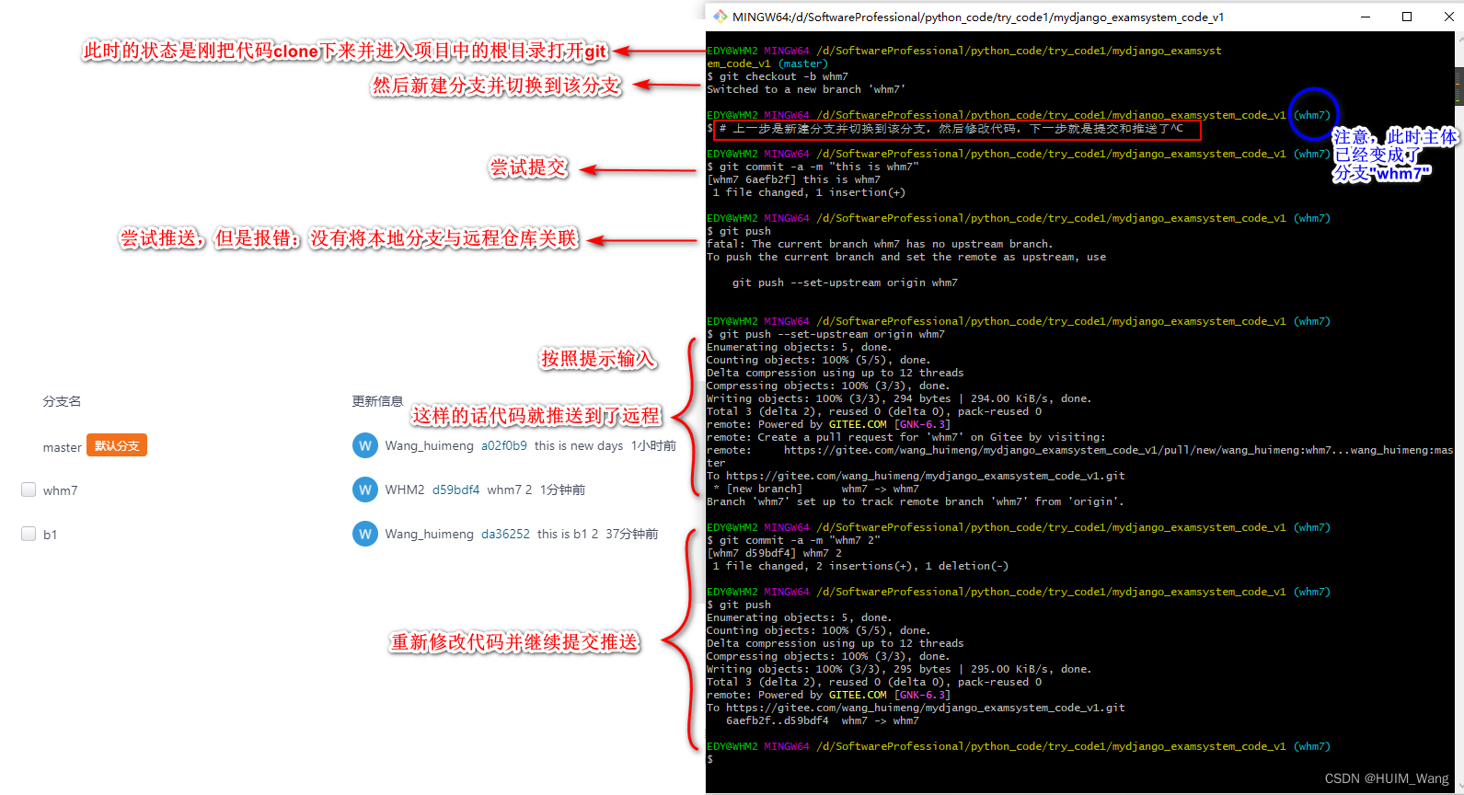Image resolution: width=1464 pixels, height=795 pixels.
Task: Click 'Switched to a new branch' output line
Action: click(x=806, y=89)
